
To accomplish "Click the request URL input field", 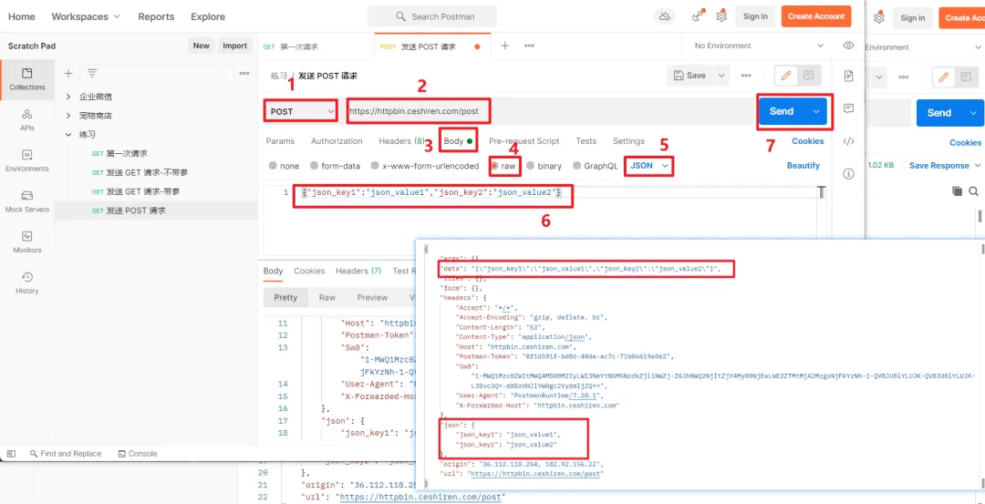I will [x=548, y=112].
